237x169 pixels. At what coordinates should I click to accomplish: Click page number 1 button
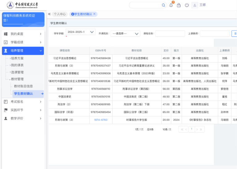pyautogui.click(x=192, y=129)
